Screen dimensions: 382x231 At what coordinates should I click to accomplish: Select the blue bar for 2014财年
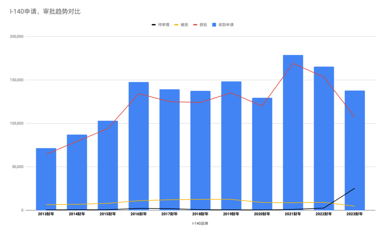coord(77,172)
